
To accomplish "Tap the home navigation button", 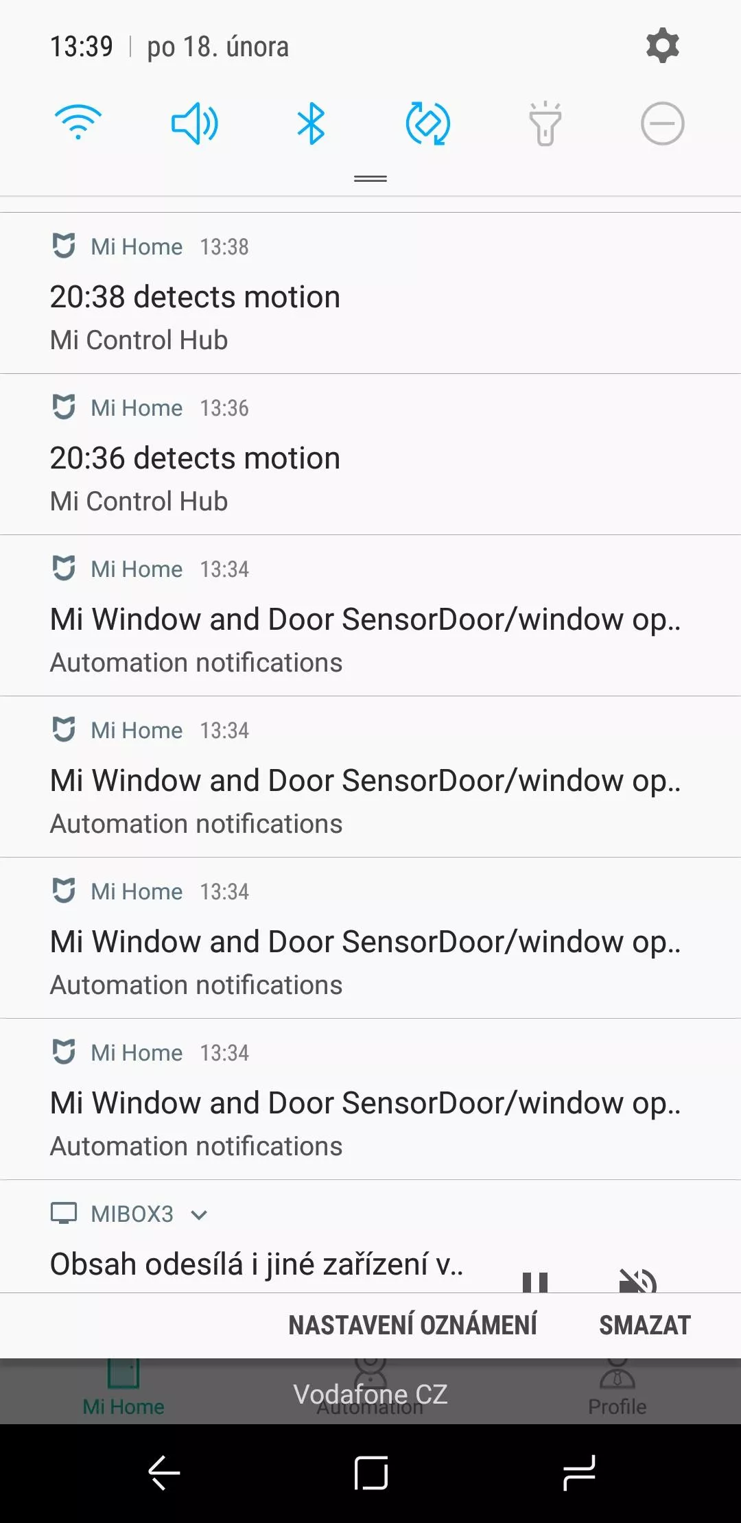I will click(x=371, y=1473).
